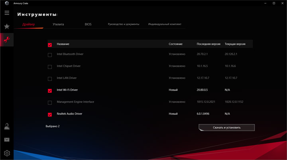This screenshot has width=287, height=160.
Task: Switch to the Драйвер tab
Action: coord(29,24)
